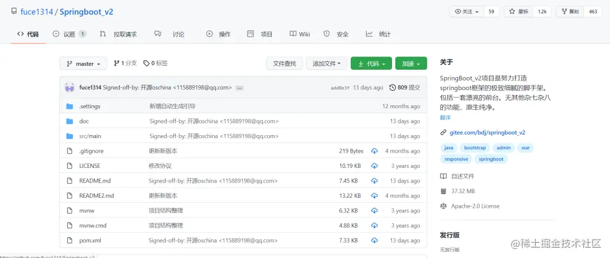This screenshot has width=610, height=258.
Task: Switch to the Wiki tab
Action: [x=299, y=34]
